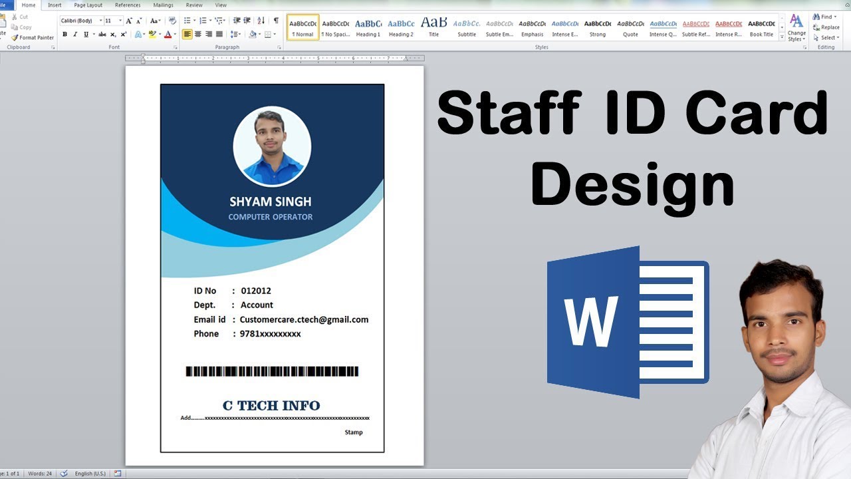
Task: Apply Text Effects to selection
Action: coord(139,34)
